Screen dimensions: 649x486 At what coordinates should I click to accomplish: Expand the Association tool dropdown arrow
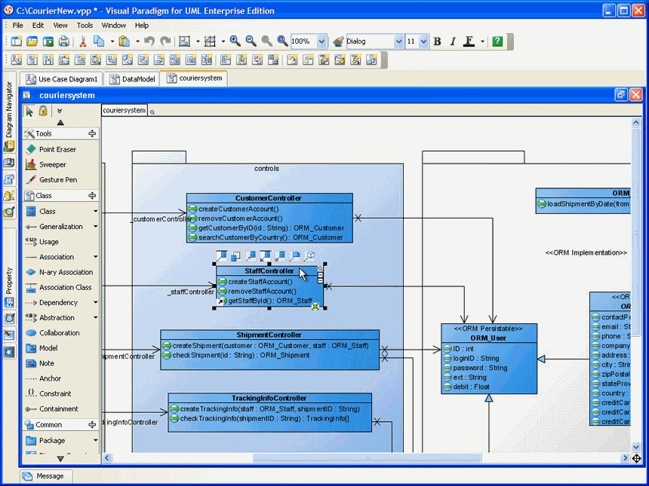click(x=96, y=257)
